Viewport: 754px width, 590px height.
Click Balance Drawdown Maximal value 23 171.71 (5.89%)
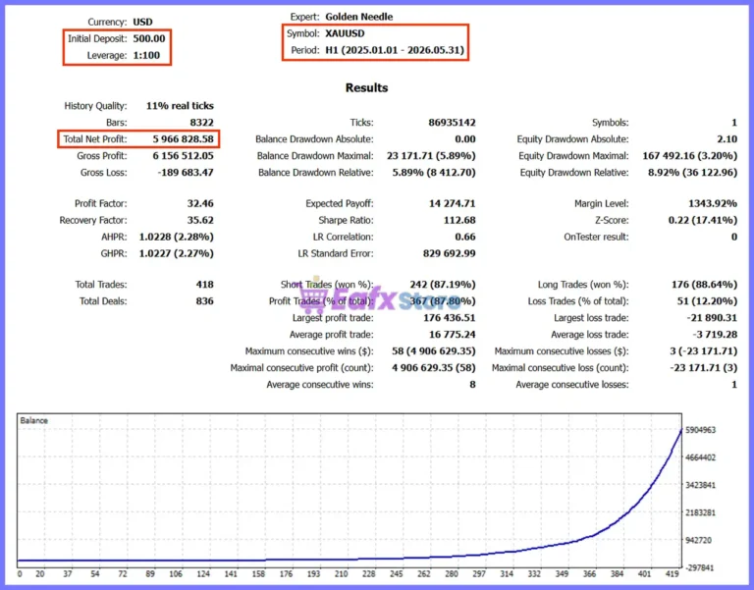pos(431,156)
